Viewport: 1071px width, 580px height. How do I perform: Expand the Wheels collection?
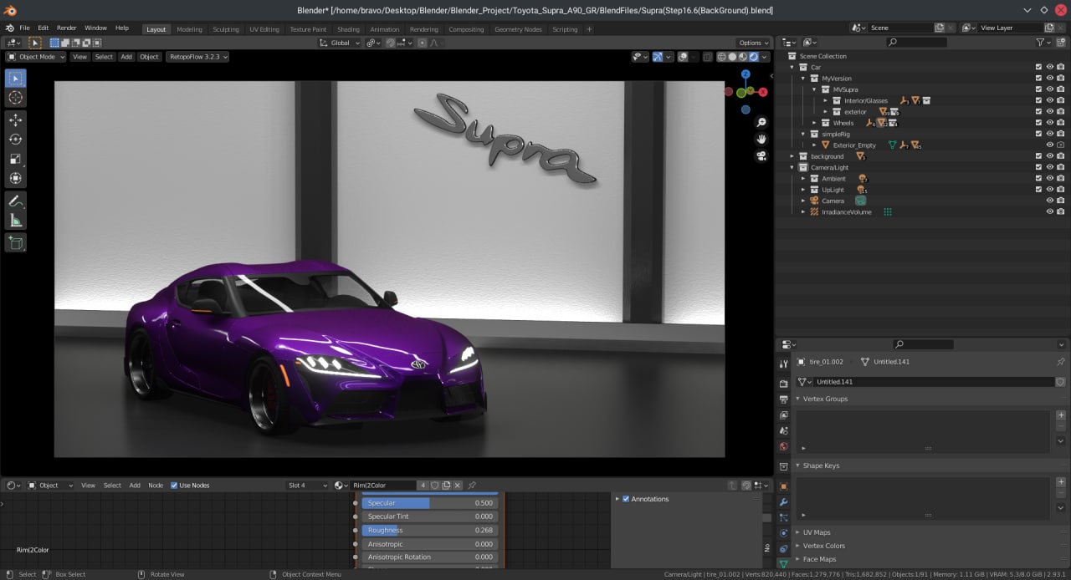pos(814,123)
